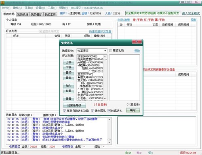Click the application icon in the title bar
202x155 pixels.
pyautogui.click(x=2, y=2)
